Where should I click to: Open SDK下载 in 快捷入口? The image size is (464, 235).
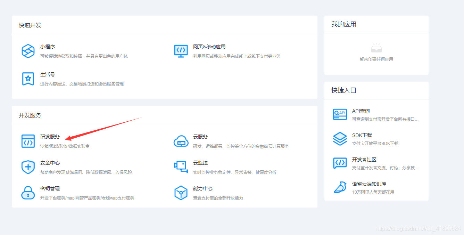coord(362,136)
